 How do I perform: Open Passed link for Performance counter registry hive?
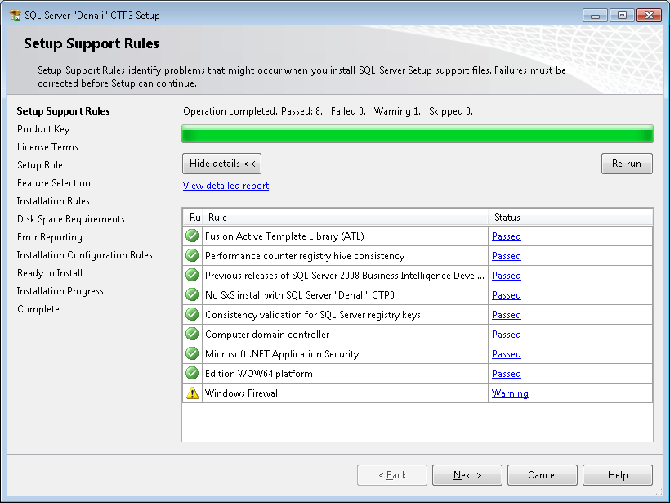pos(507,256)
